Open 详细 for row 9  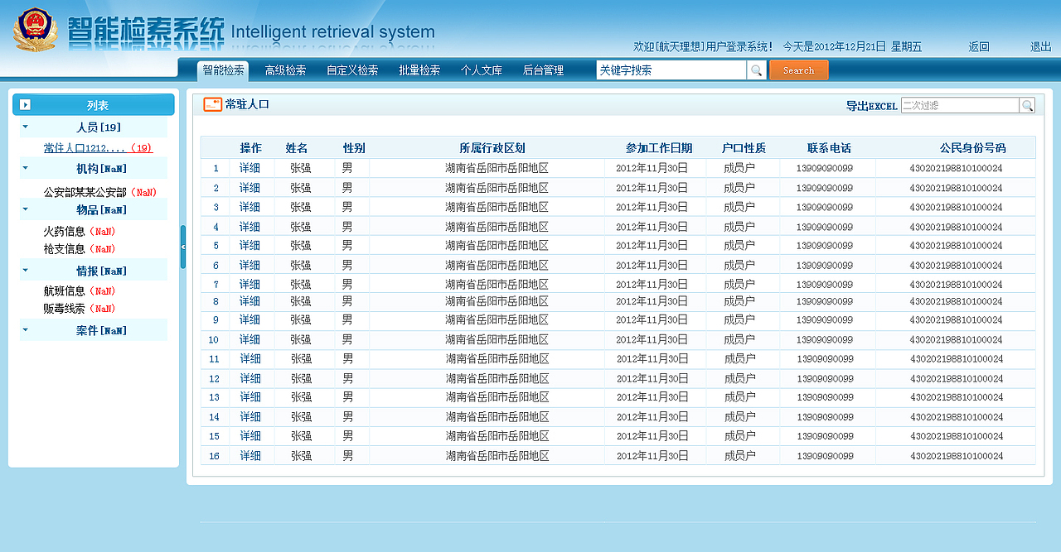click(x=250, y=319)
